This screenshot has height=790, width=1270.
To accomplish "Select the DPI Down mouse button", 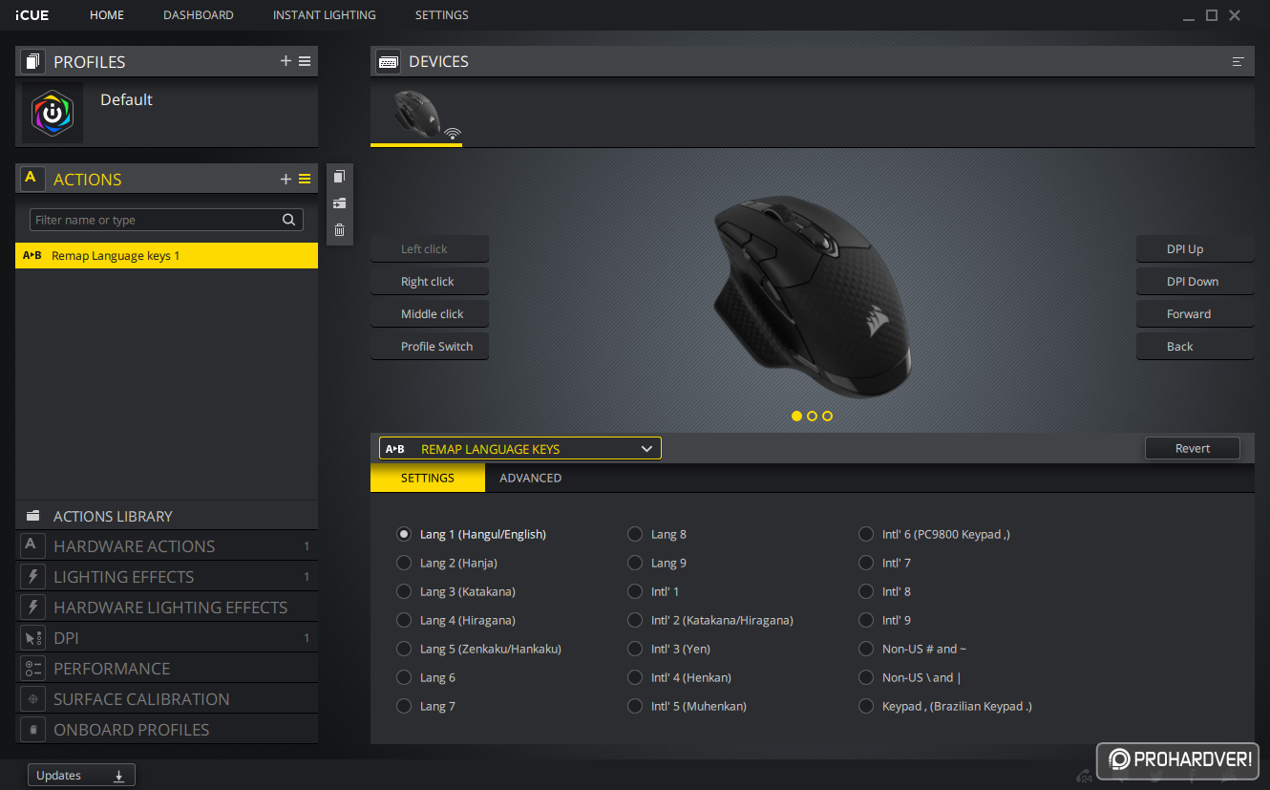I will click(x=1195, y=281).
